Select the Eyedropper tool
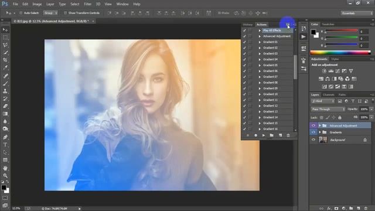Screen dimensions: 375x211 click(x=5, y=68)
